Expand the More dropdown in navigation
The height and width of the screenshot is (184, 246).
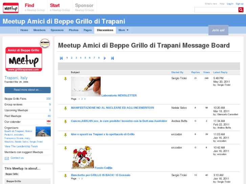click(123, 30)
